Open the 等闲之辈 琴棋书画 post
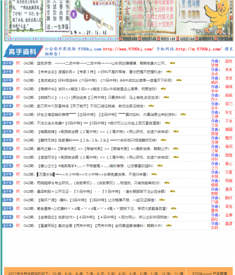This screenshot has width=235, height=275. (97, 149)
